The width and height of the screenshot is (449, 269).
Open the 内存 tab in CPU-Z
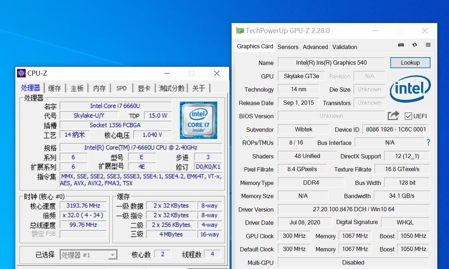pos(99,88)
